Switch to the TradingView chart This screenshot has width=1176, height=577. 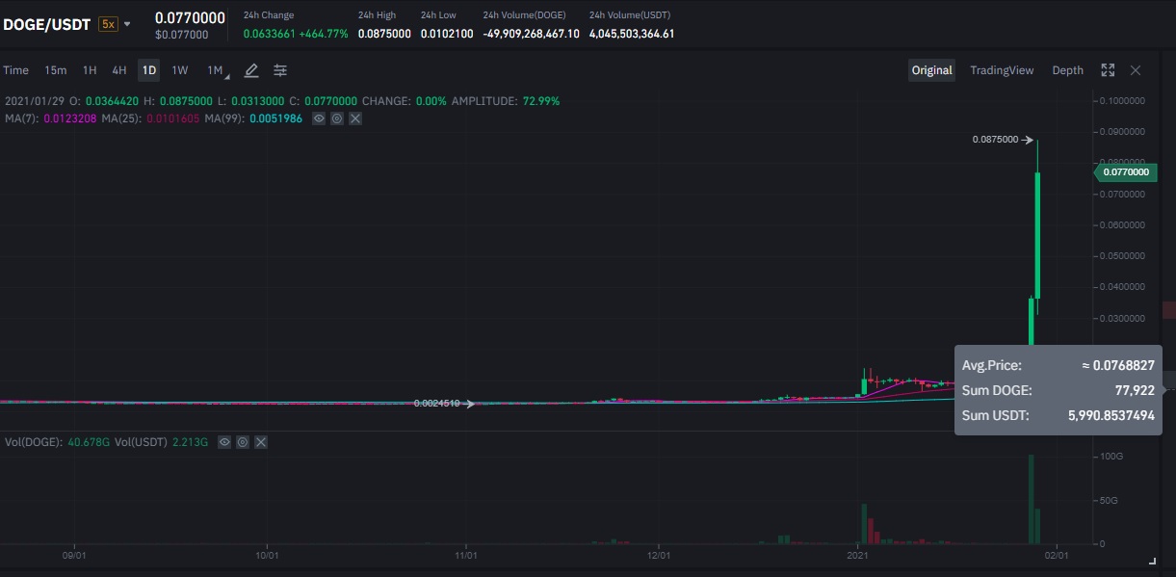(x=1002, y=70)
